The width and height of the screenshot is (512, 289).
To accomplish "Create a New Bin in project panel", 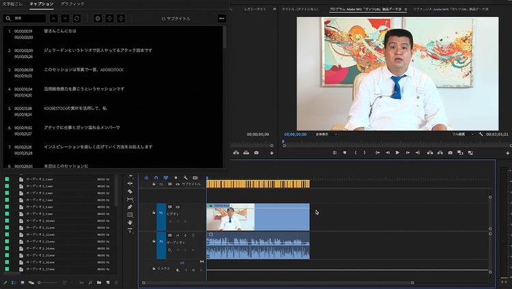I will click(99, 282).
